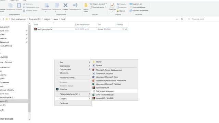Click Customize folder (Настроить папку...)
Viewport: 219px width, 123px height.
tap(73, 78)
